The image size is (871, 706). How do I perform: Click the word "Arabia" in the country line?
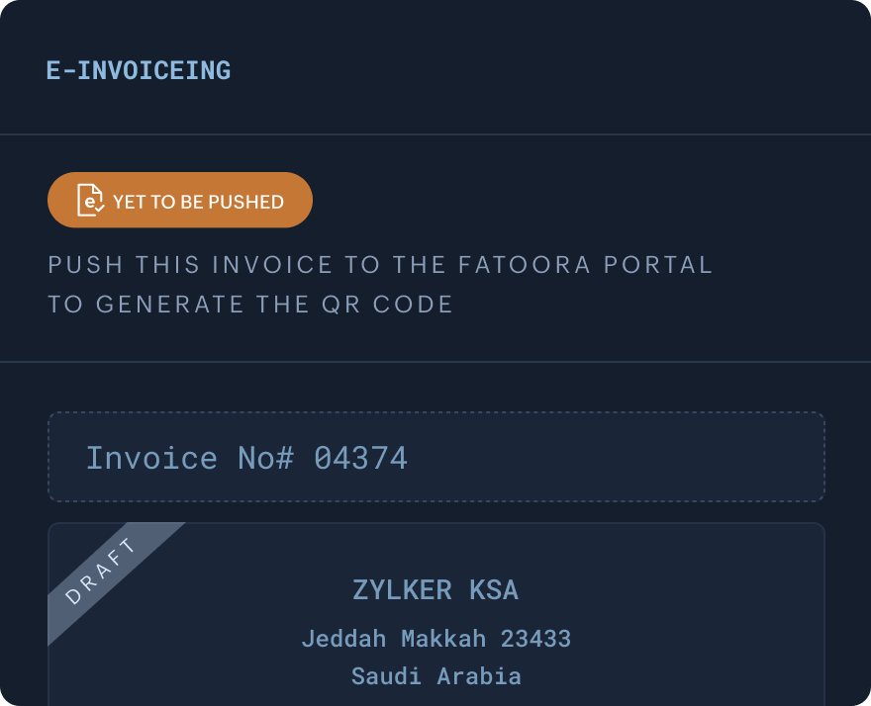click(479, 676)
